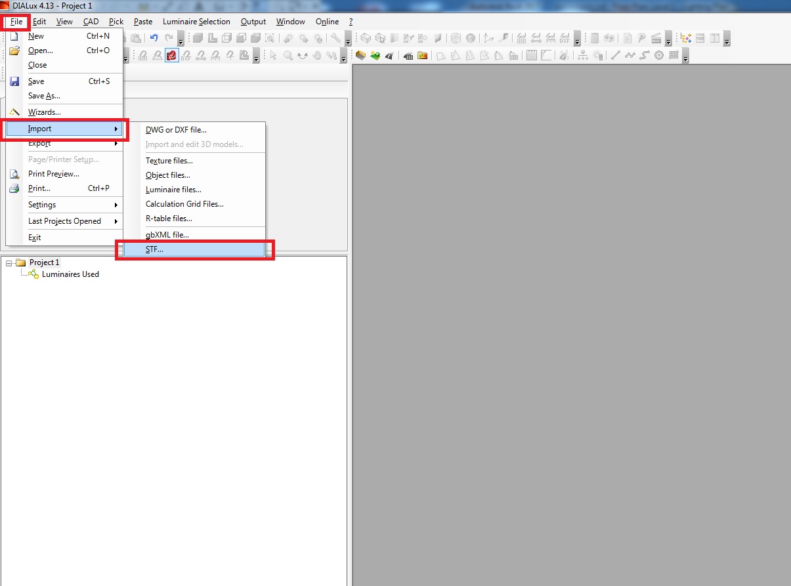Select the rotate view tool
The image size is (791, 586).
coord(302,55)
